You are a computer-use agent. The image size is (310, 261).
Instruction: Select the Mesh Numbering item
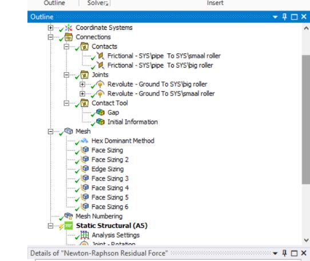(x=99, y=216)
